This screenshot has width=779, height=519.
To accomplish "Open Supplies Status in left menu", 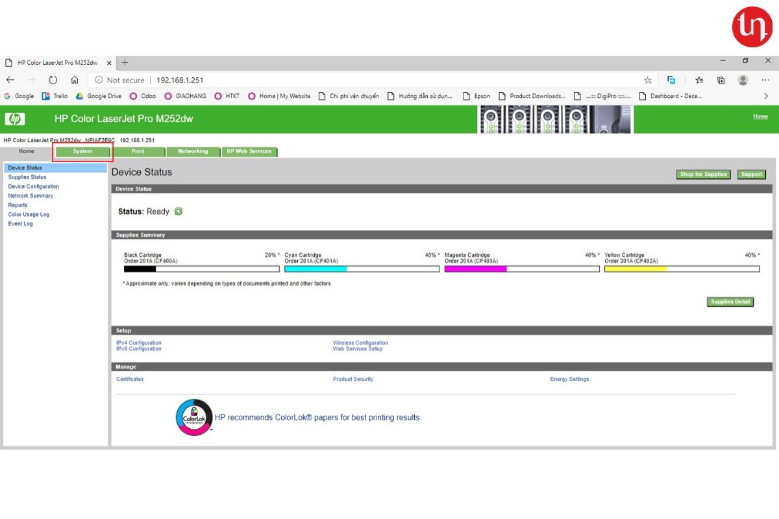I will pos(27,177).
